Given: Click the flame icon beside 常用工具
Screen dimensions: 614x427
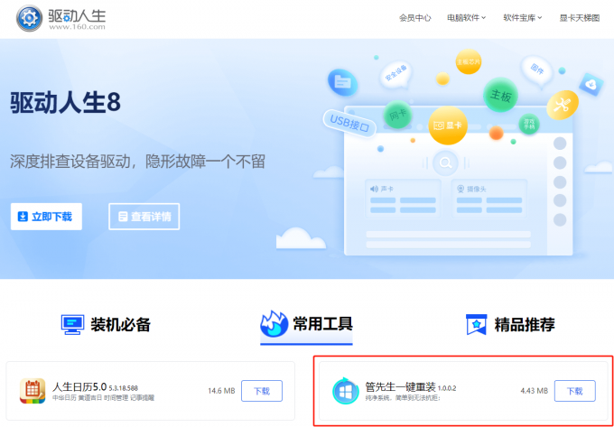Looking at the screenshot, I should (x=274, y=324).
